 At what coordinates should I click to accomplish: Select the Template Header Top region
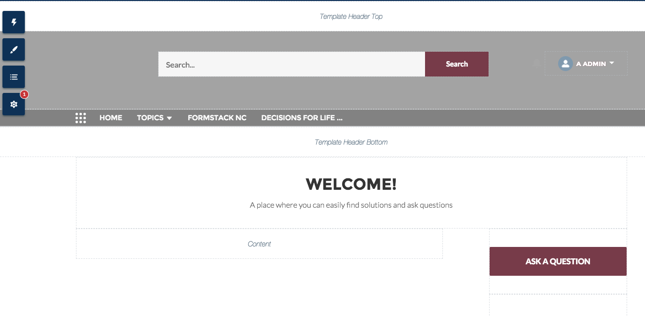[351, 16]
